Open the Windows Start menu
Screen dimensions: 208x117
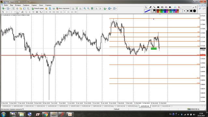[x=3, y=114]
